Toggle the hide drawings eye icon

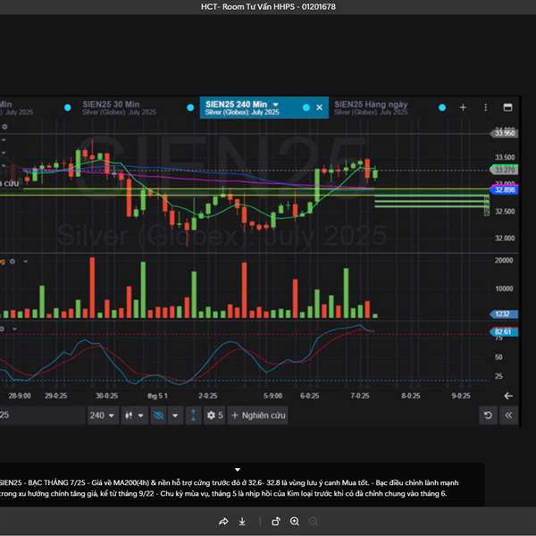(x=158, y=415)
